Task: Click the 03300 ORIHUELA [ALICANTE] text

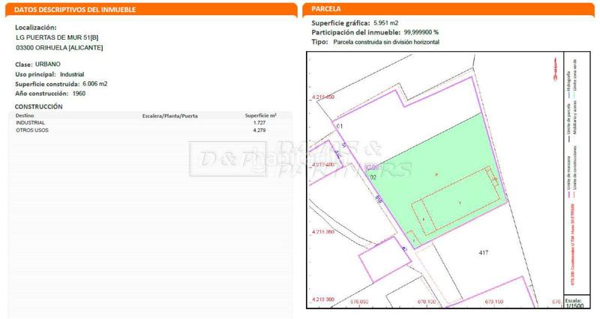Action: pyautogui.click(x=59, y=47)
